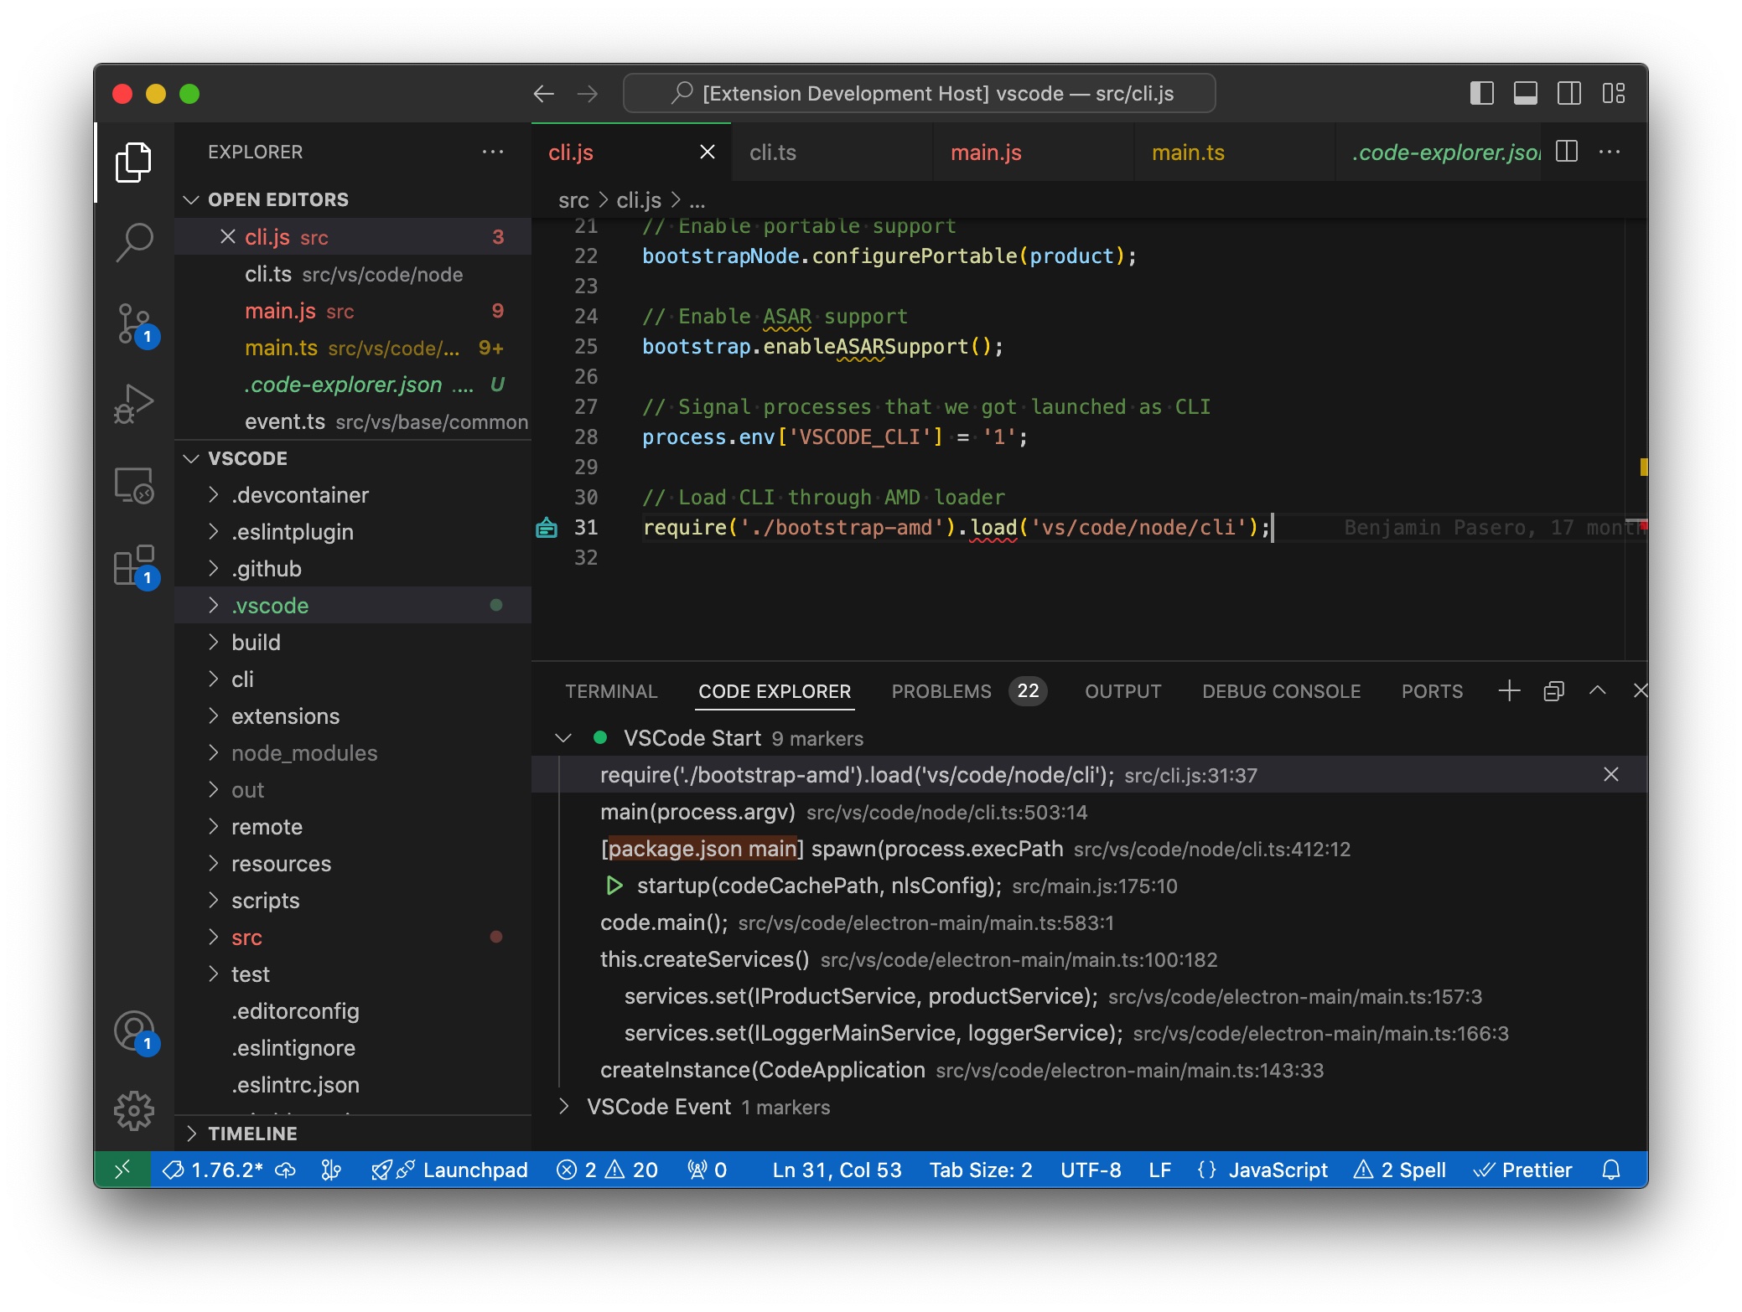
Task: Toggle the secondary side bar
Action: click(x=1568, y=93)
